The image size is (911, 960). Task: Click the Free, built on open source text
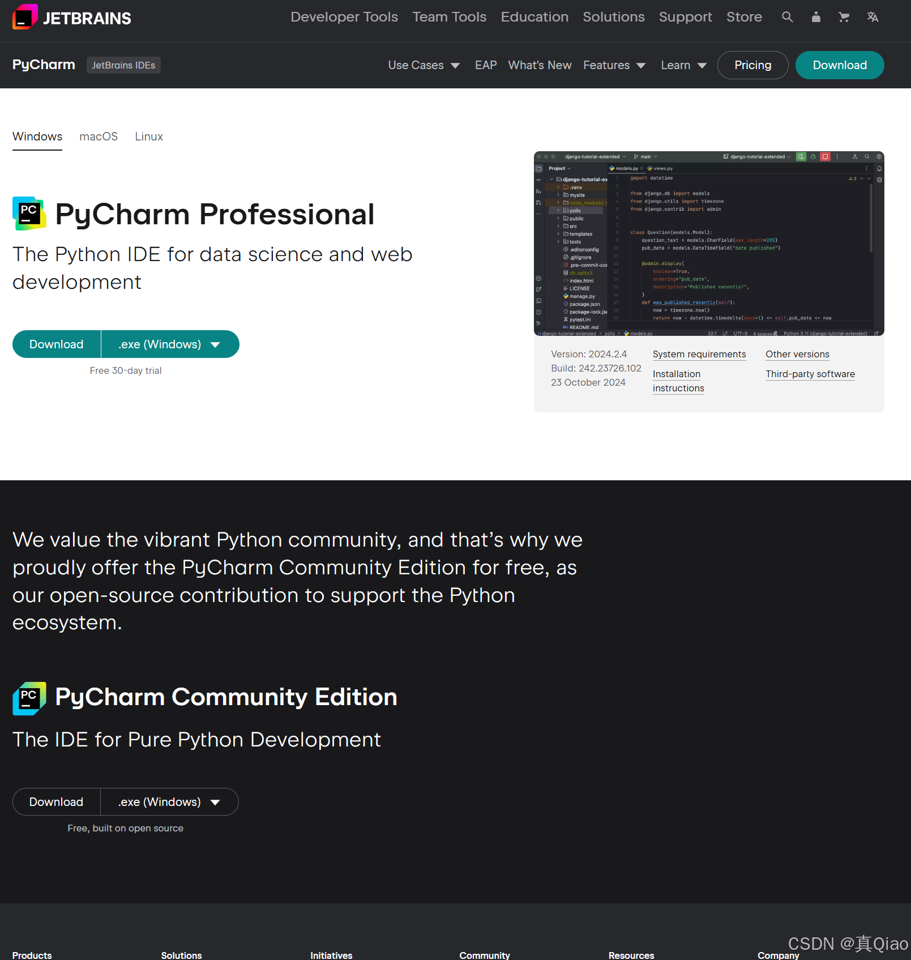(126, 828)
